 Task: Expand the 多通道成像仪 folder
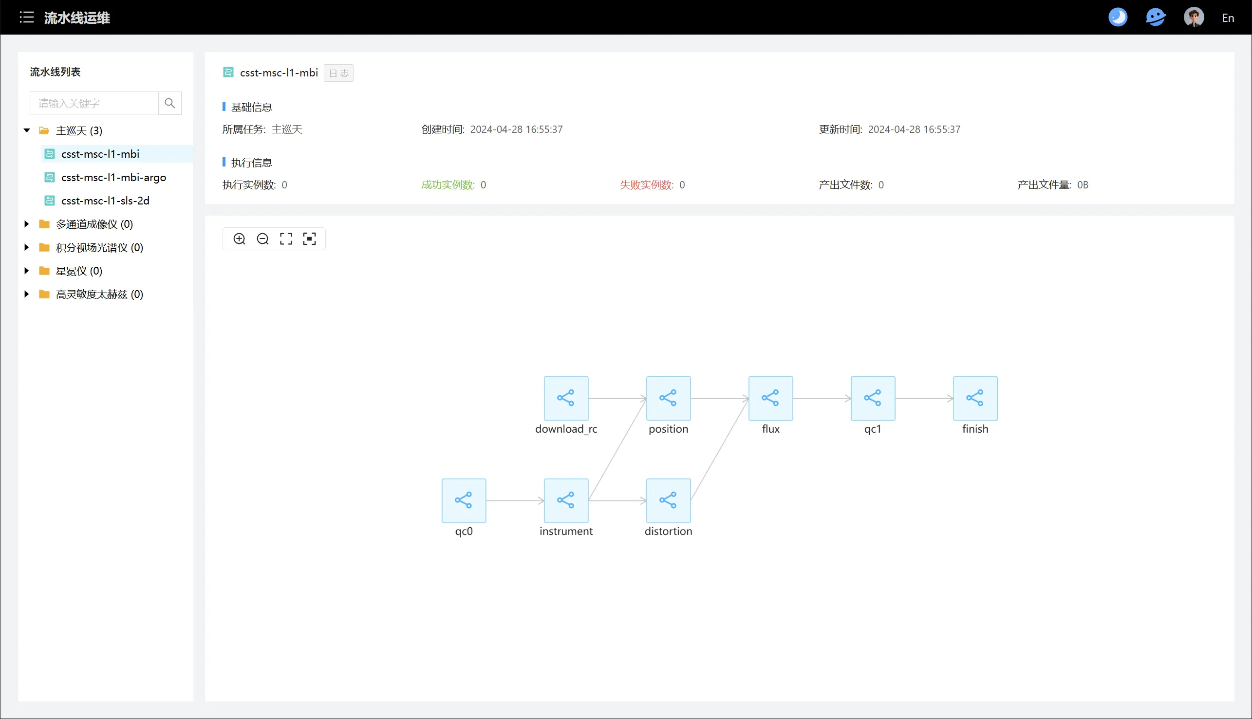[26, 224]
